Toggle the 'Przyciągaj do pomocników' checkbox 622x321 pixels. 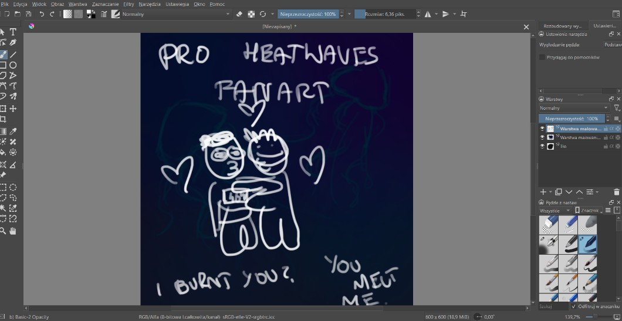542,58
